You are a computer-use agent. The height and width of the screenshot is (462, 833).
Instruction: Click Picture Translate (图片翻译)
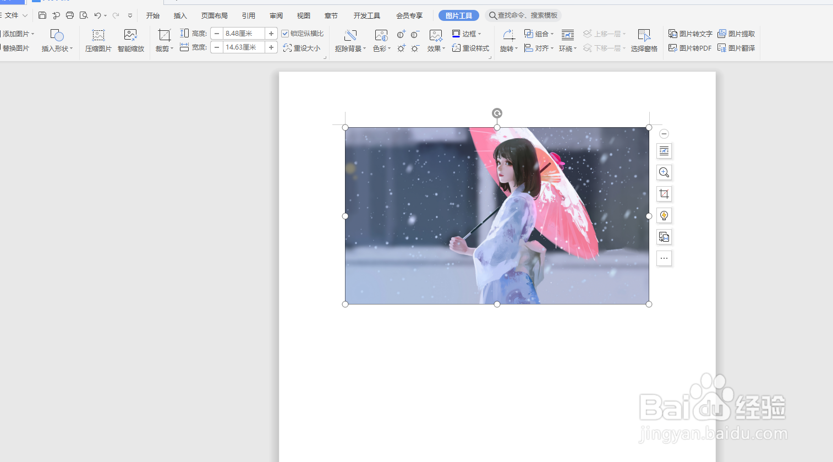coord(736,48)
